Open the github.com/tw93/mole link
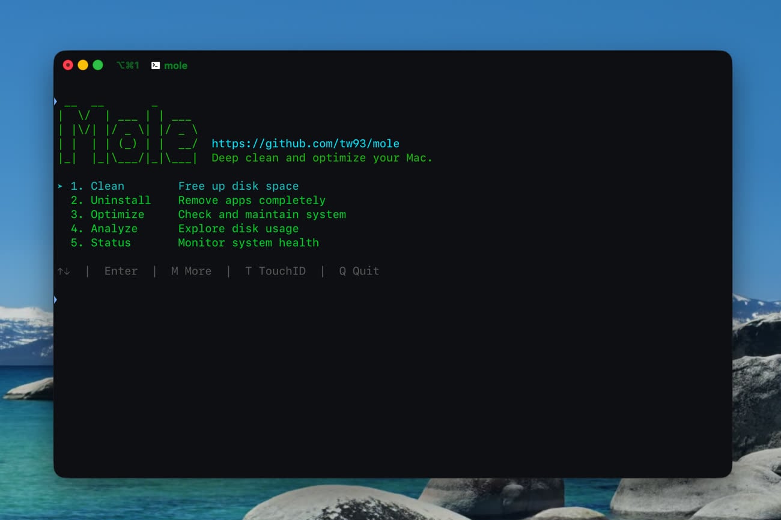Viewport: 781px width, 520px height. click(305, 144)
